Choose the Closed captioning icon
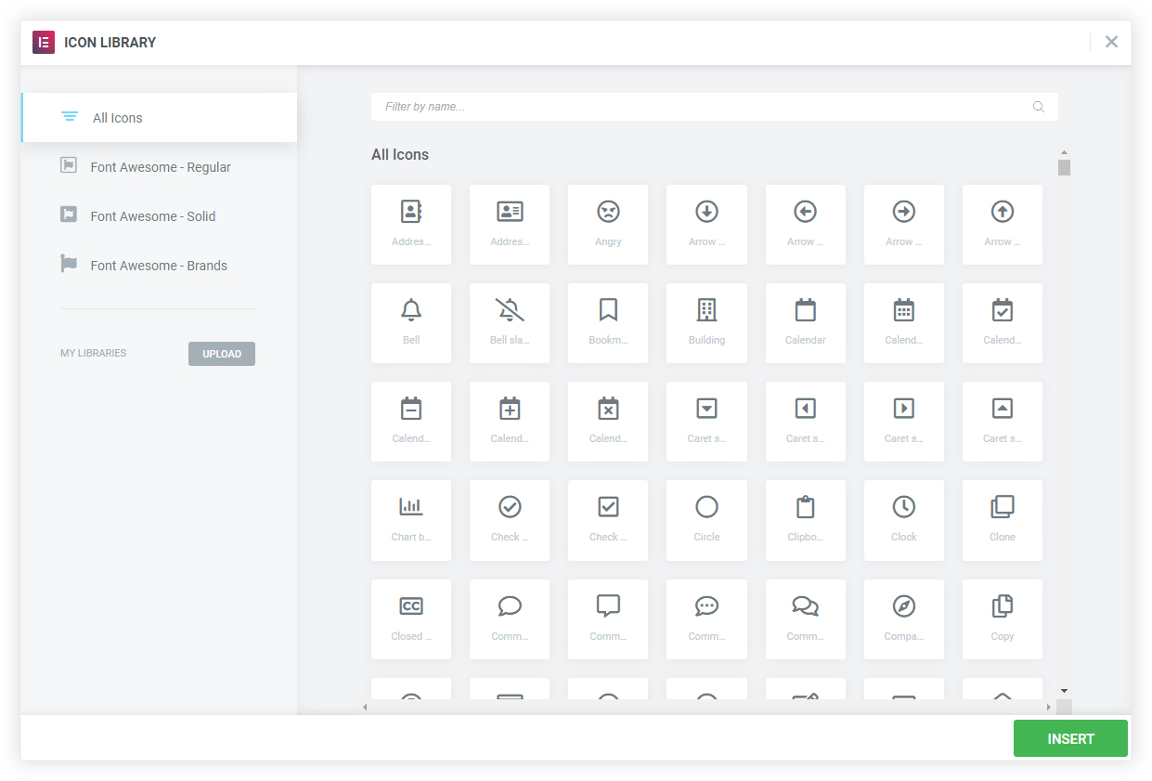The height and width of the screenshot is (781, 1152). [411, 618]
